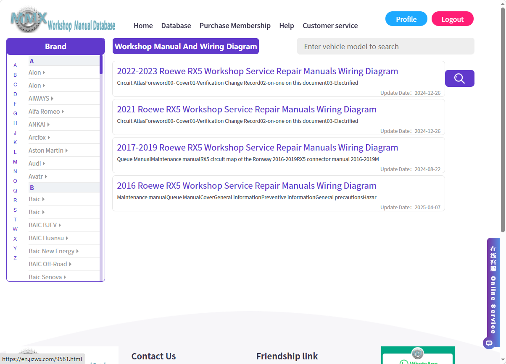The height and width of the screenshot is (364, 506).
Task: Jump to letter K in brand index
Action: [15, 143]
